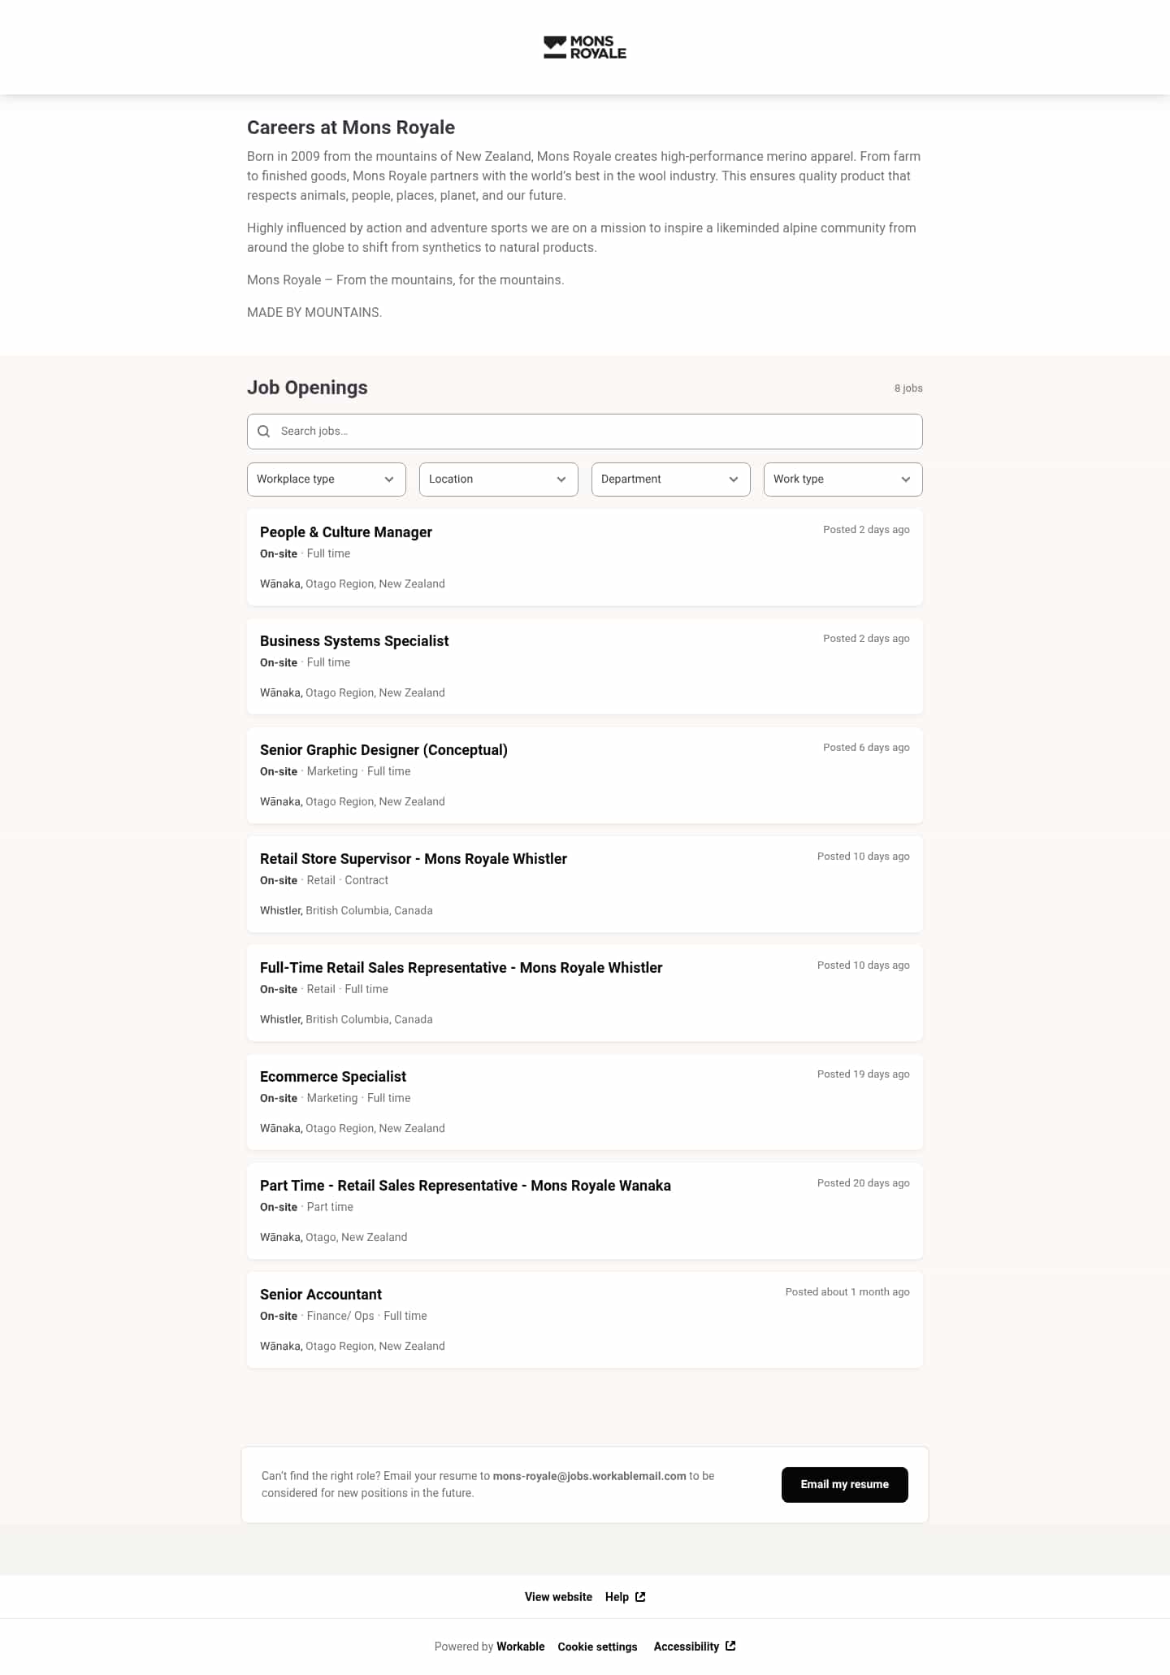Focus the Search jobs input field
The image size is (1170, 1675).
point(585,432)
